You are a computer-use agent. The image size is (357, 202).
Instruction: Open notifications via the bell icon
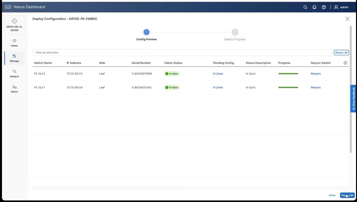(x=314, y=7)
